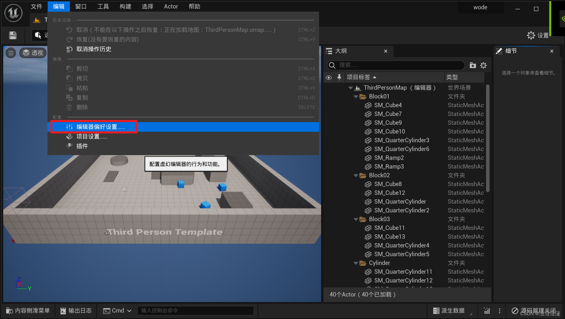The image size is (565, 319).
Task: Click the console command input field
Action: (195, 311)
